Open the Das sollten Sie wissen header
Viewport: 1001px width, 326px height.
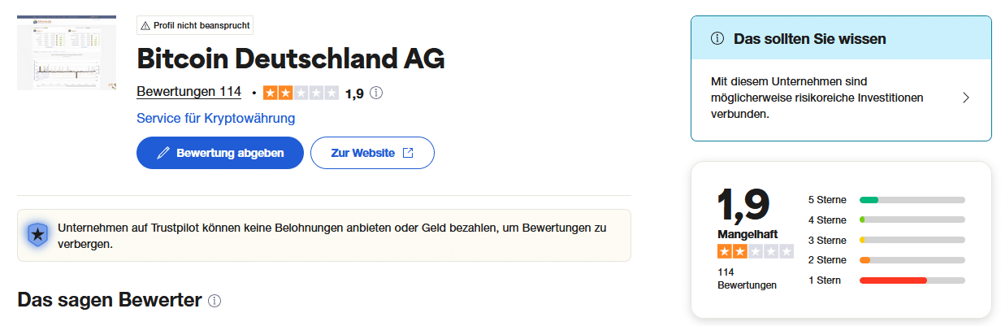click(x=841, y=38)
